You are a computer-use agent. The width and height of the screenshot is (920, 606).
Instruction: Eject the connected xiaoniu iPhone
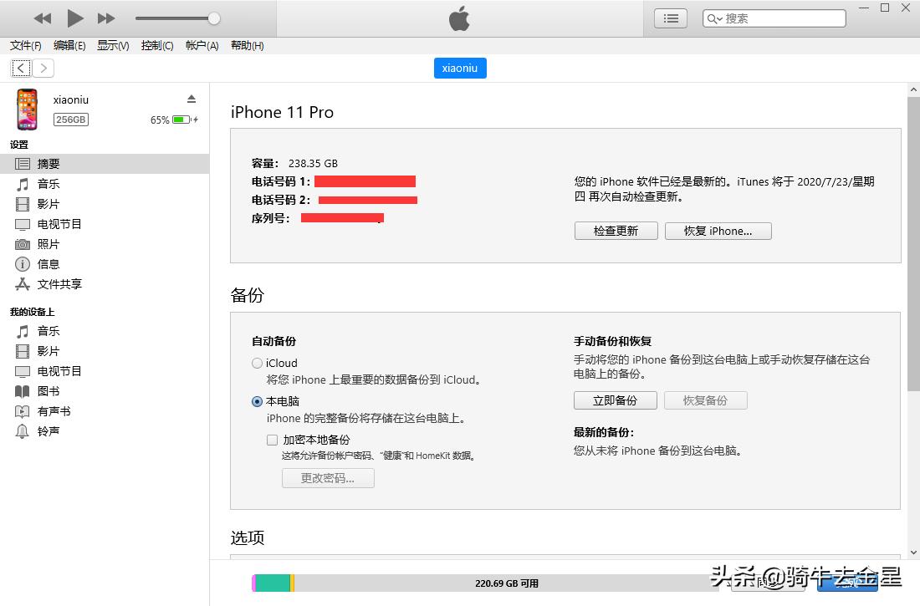(x=192, y=98)
